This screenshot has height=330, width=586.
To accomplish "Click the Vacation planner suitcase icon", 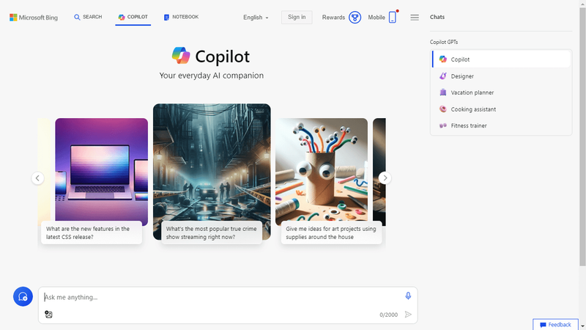I will pyautogui.click(x=443, y=92).
